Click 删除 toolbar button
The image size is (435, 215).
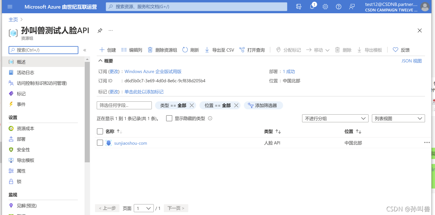(343, 50)
